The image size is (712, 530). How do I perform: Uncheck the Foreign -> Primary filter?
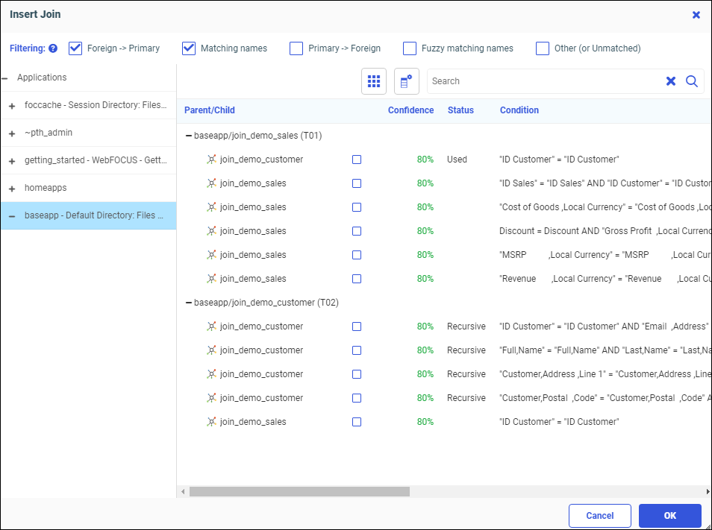pos(75,48)
